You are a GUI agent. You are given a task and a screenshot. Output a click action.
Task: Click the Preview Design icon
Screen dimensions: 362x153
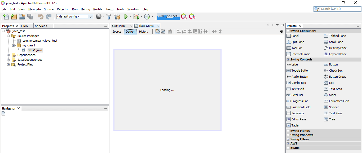tap(170, 32)
